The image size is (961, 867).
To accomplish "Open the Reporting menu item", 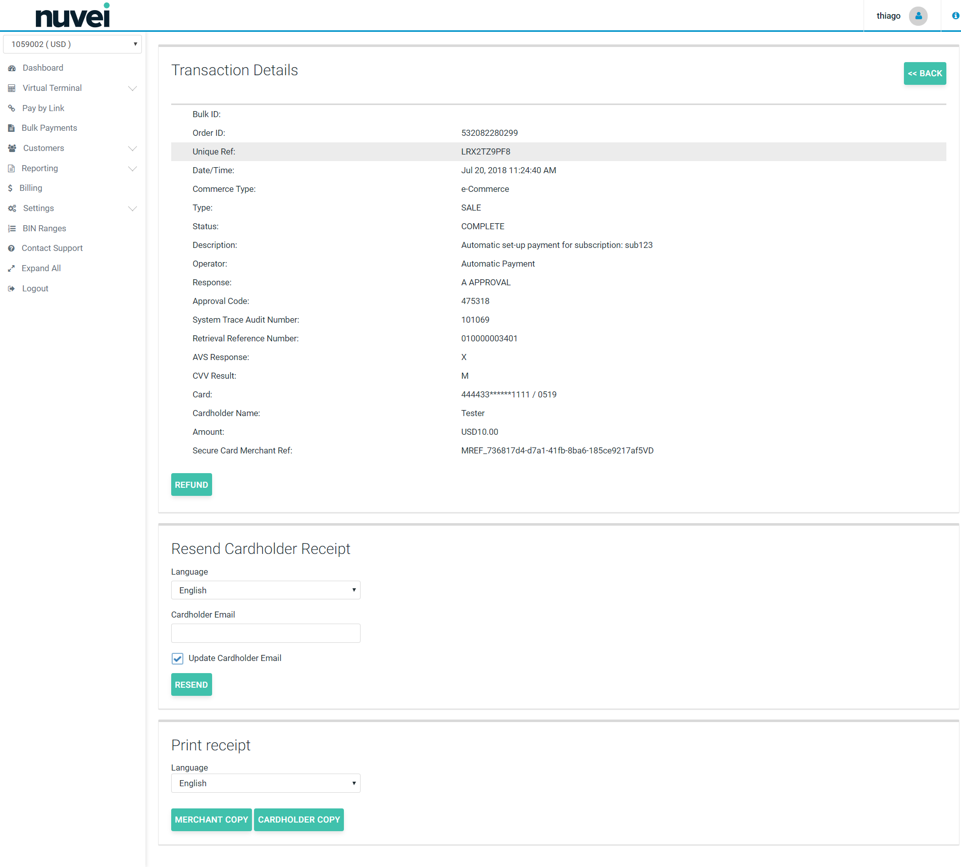I will point(40,169).
